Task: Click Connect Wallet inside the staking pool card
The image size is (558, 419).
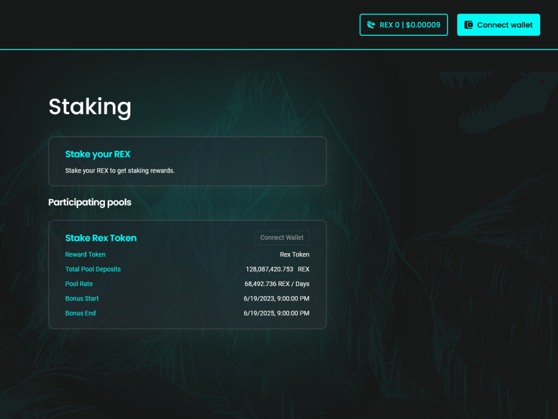Action: 282,237
